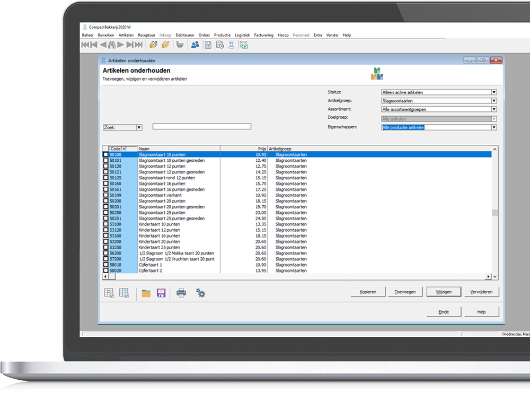Screen dimensions: 530x410
Task: Click the vertical scrollbar thumb of the article list
Action: point(495,213)
